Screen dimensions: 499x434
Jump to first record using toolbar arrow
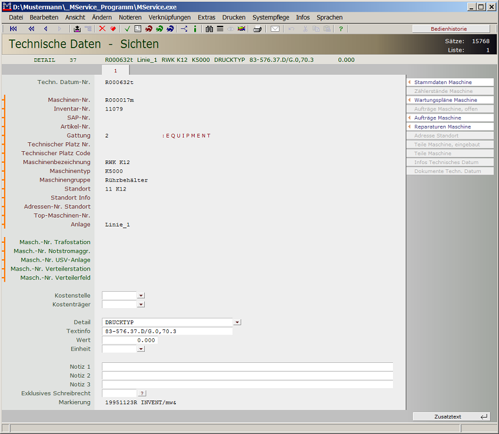pyautogui.click(x=14, y=29)
